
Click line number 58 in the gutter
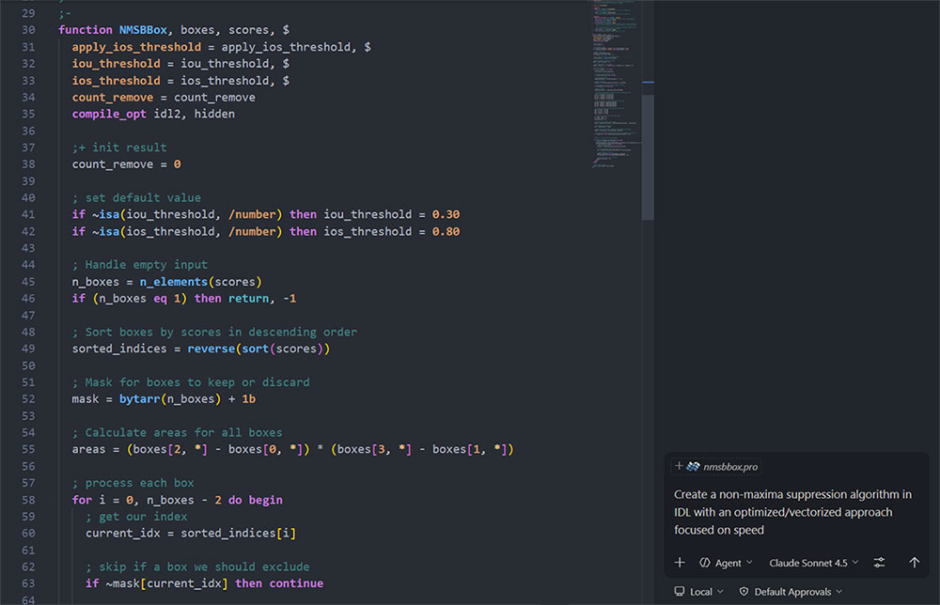click(x=27, y=500)
